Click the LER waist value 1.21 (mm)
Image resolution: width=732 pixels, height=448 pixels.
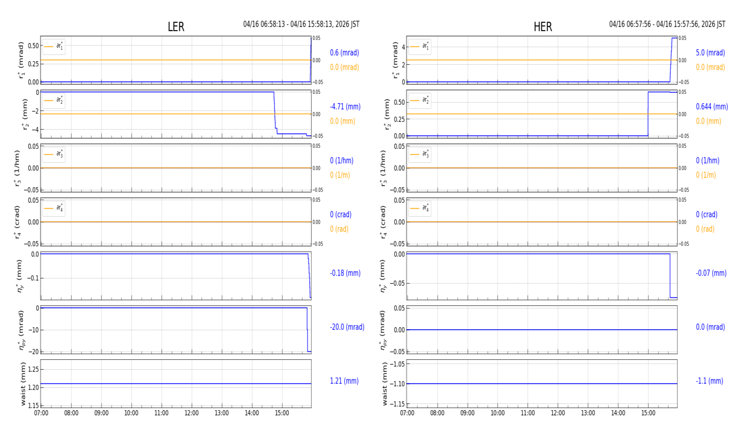coord(344,381)
